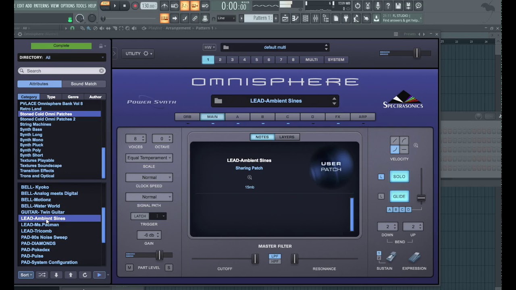Viewport: 516px width, 290px height.
Task: Open the Clock Speed Normal dropdown
Action: [x=149, y=178]
